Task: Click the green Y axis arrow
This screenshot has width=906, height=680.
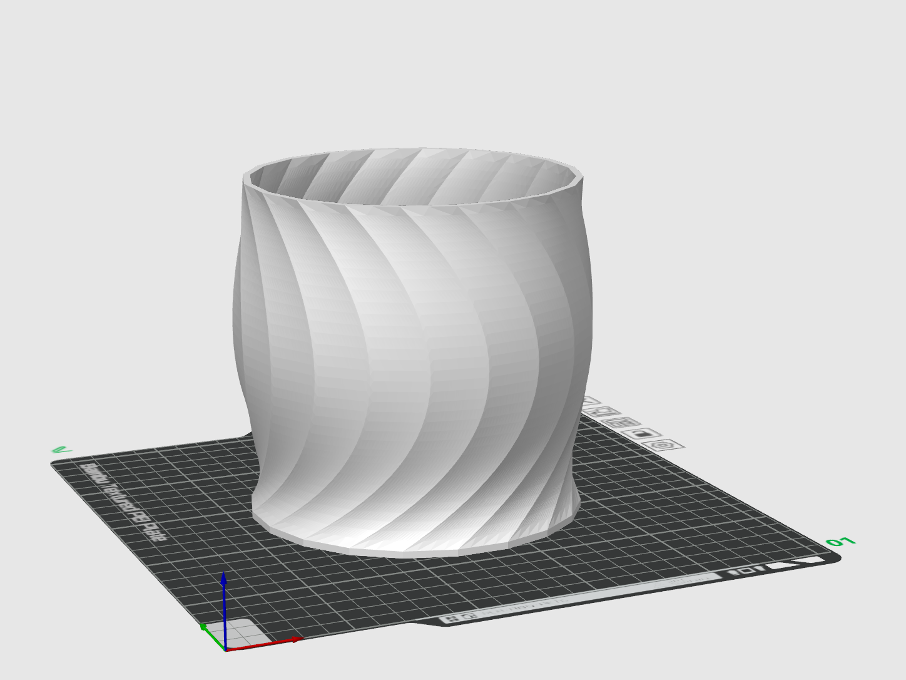Action: [211, 635]
